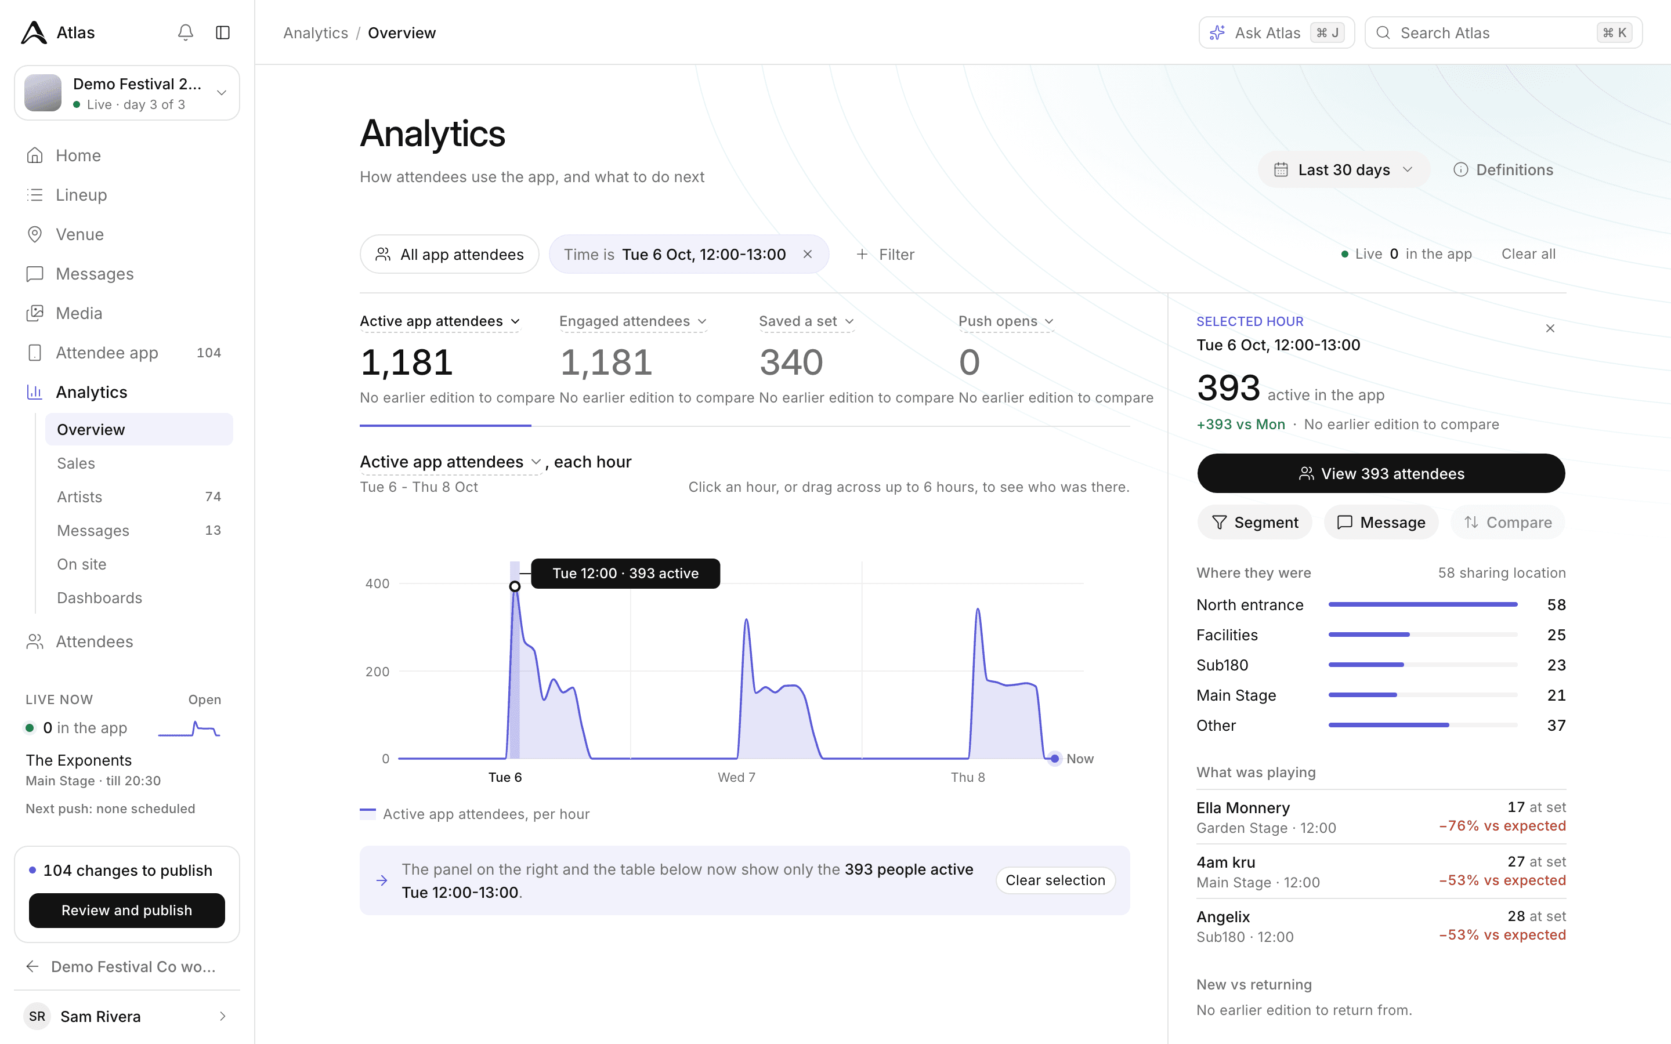1671x1044 pixels.
Task: Click the Ask Atlas button
Action: coord(1276,32)
